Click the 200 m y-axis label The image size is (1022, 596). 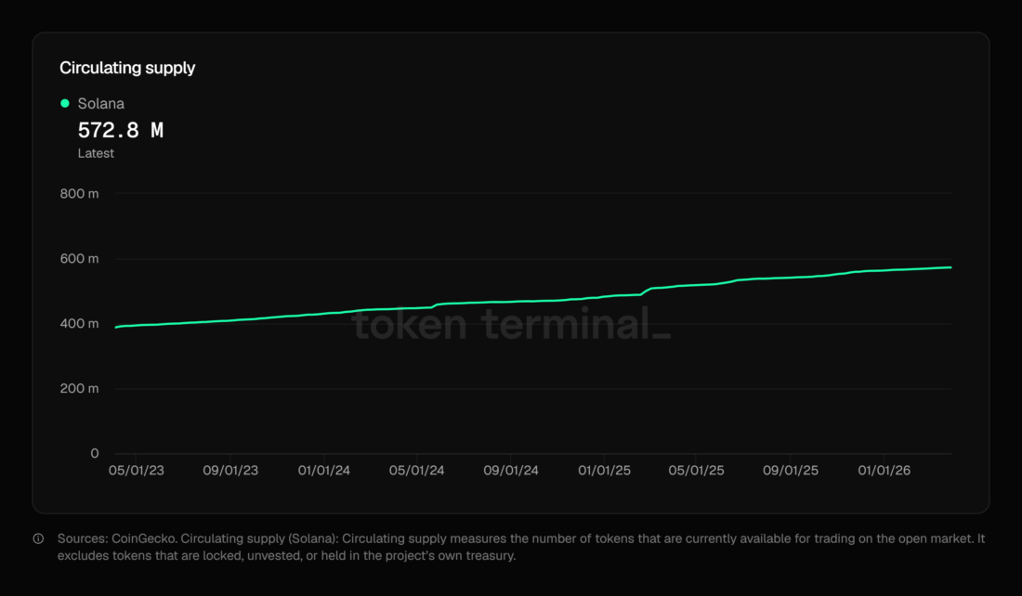(80, 389)
